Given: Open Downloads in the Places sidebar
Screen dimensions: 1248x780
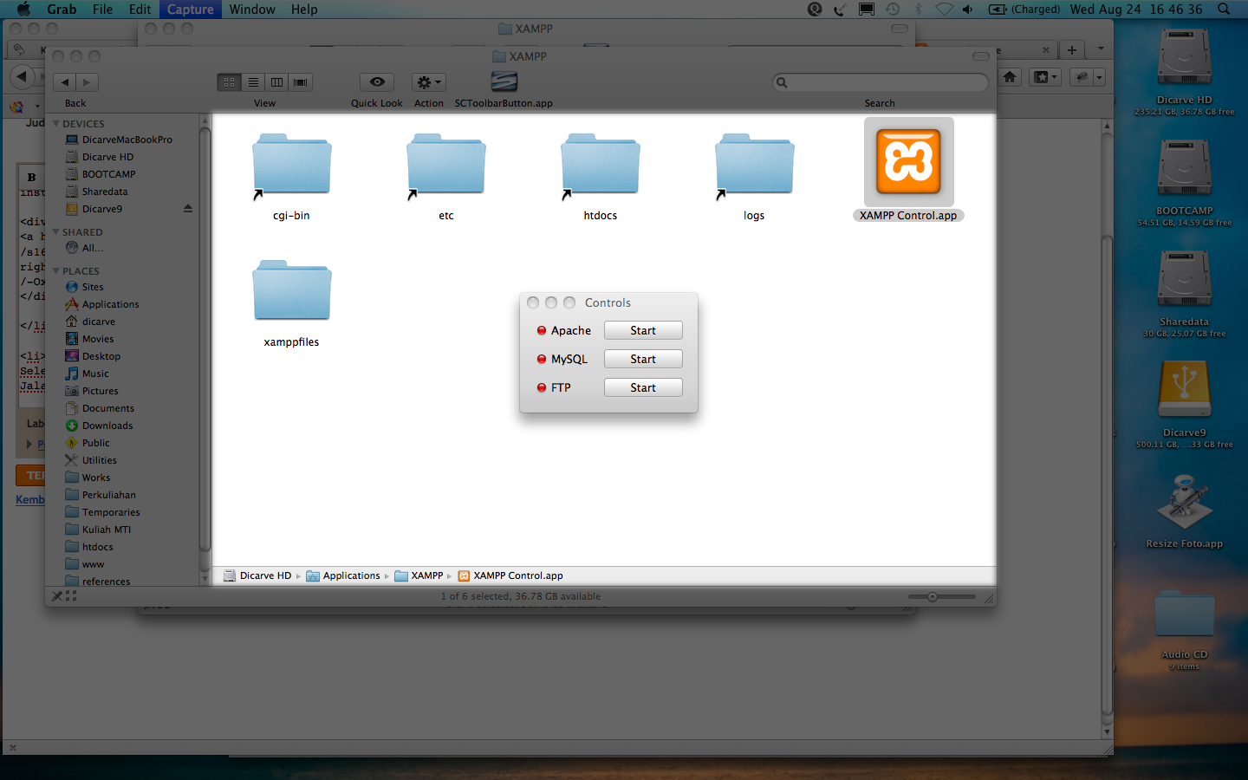Looking at the screenshot, I should (100, 426).
